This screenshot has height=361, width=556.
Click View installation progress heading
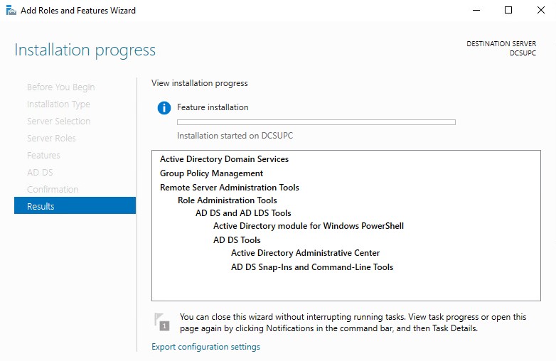(x=200, y=83)
